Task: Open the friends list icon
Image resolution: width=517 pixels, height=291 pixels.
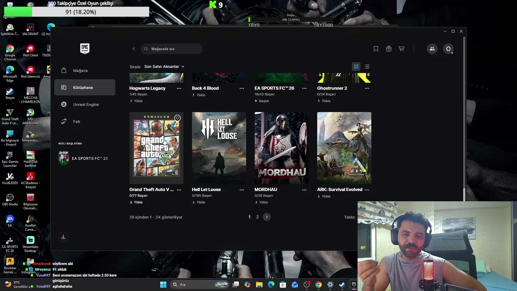Action: pyautogui.click(x=432, y=49)
